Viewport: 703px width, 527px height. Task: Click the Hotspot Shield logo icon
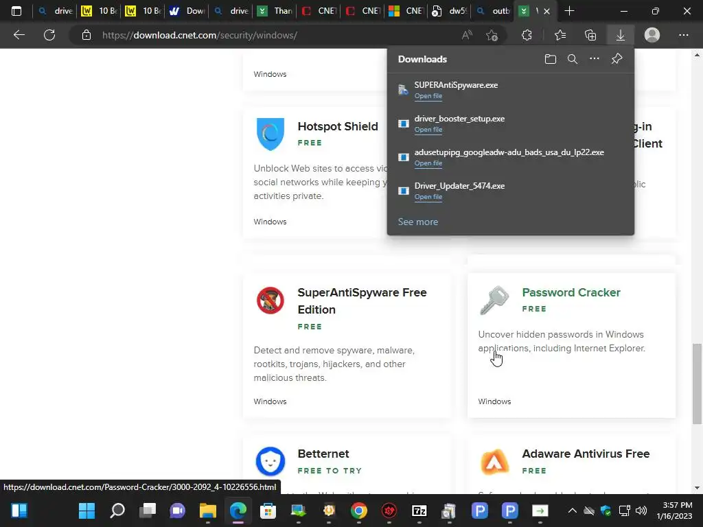270,134
